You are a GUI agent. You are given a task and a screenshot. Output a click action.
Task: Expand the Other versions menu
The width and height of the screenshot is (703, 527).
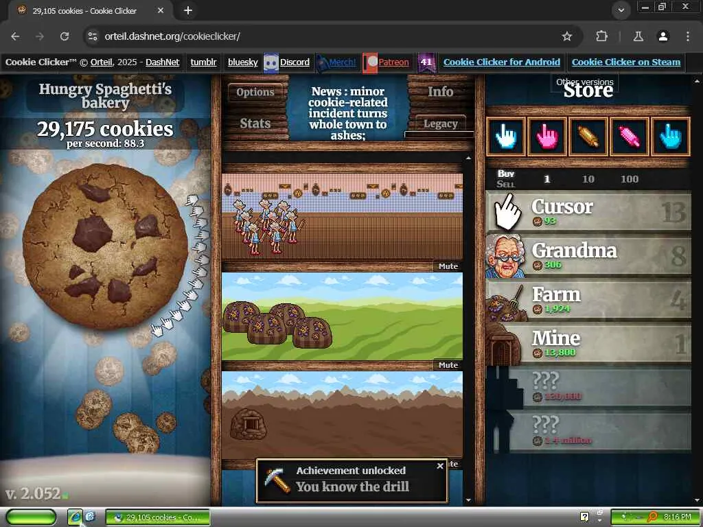click(x=585, y=82)
